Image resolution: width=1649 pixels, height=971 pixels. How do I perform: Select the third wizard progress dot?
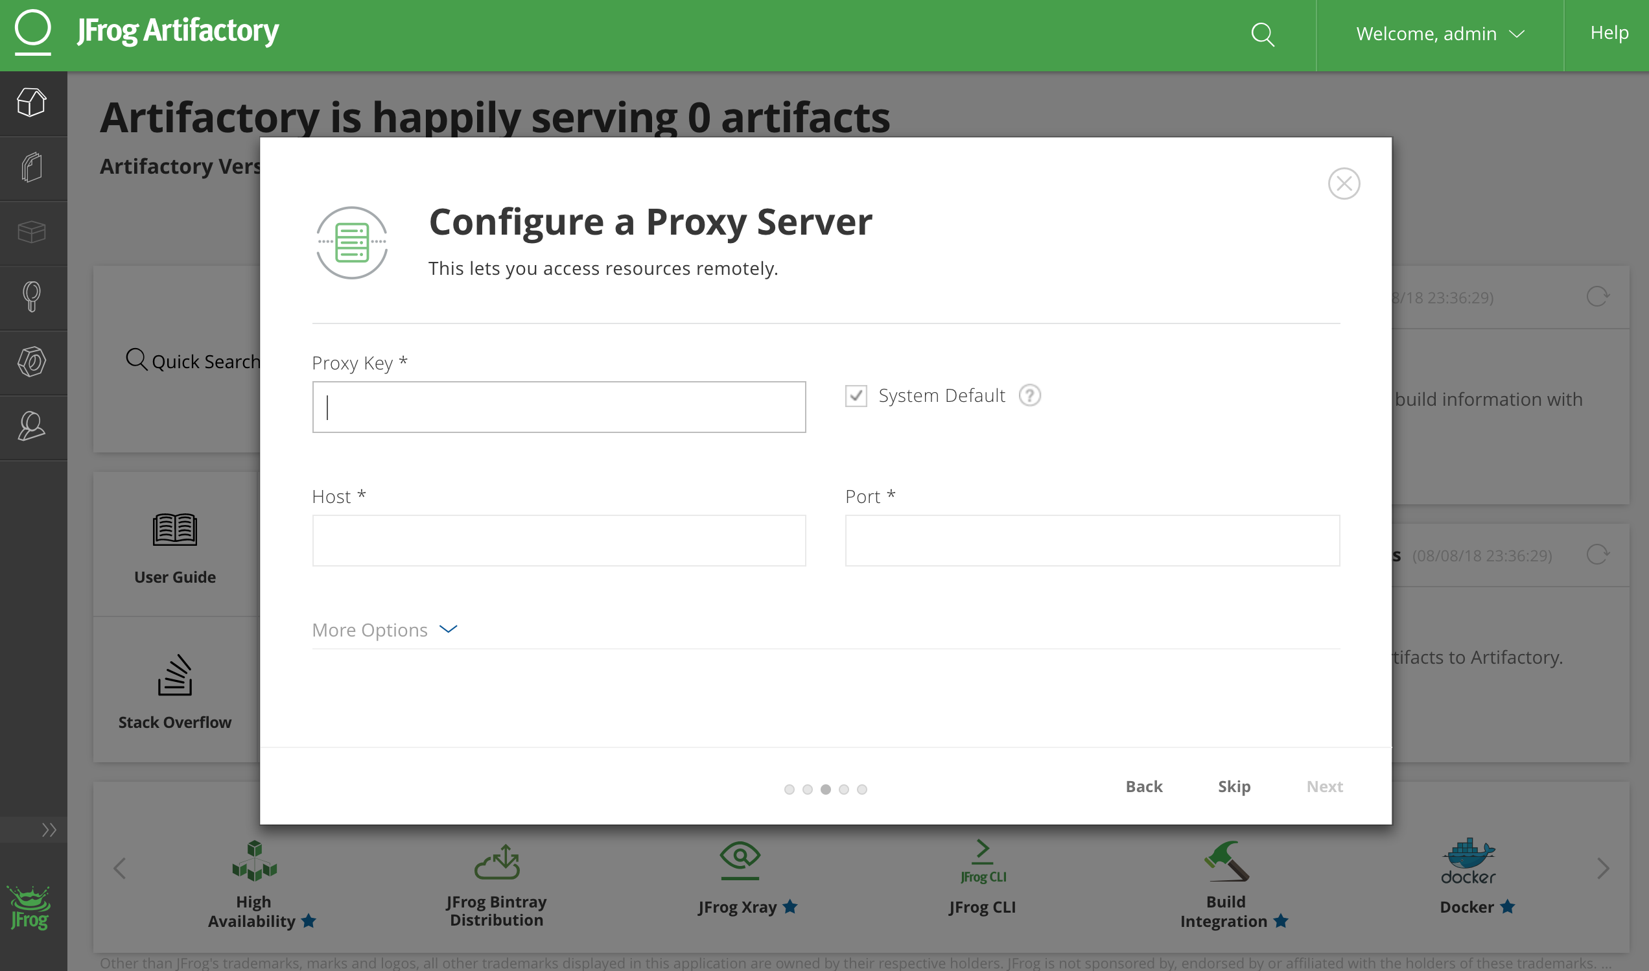coord(826,789)
